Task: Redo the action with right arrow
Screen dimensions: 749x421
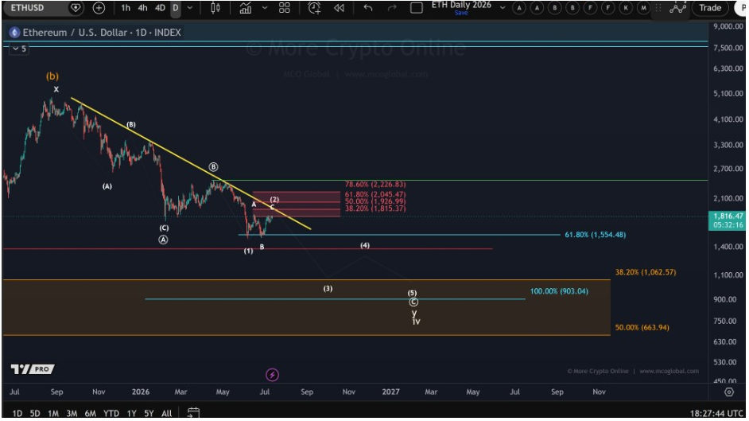Action: [392, 8]
